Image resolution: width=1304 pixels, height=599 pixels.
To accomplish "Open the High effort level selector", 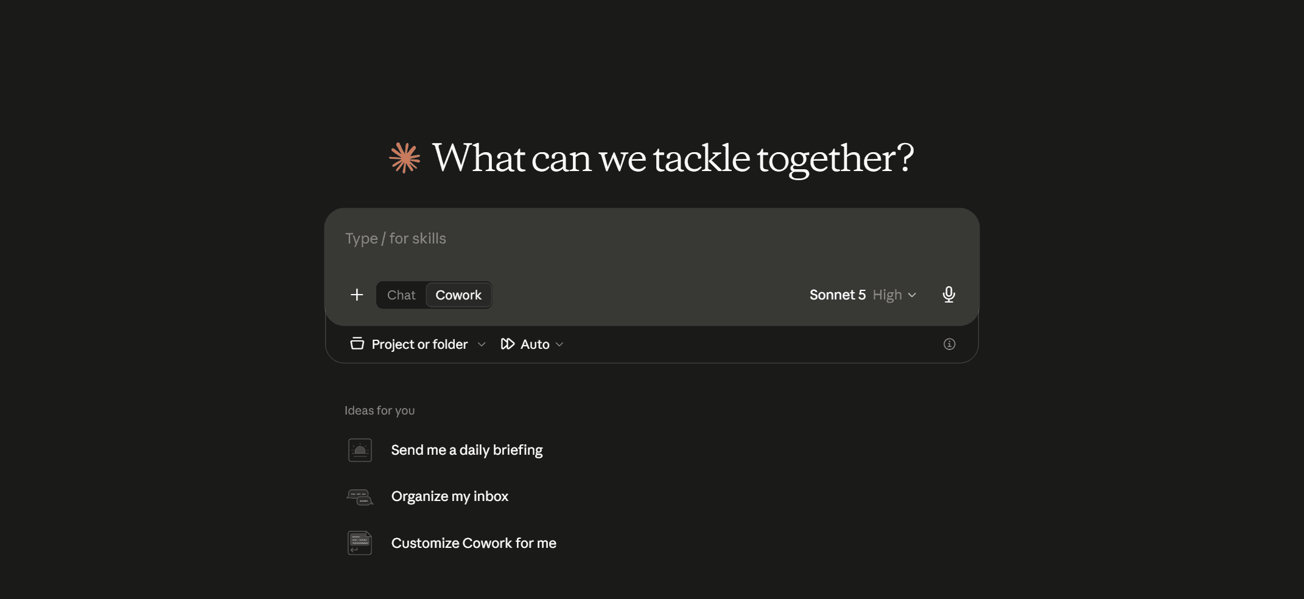I will point(894,295).
